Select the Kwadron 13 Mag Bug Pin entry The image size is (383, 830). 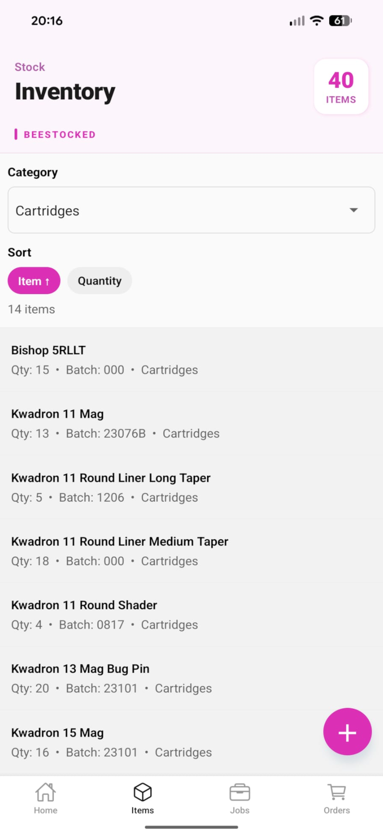pos(191,678)
